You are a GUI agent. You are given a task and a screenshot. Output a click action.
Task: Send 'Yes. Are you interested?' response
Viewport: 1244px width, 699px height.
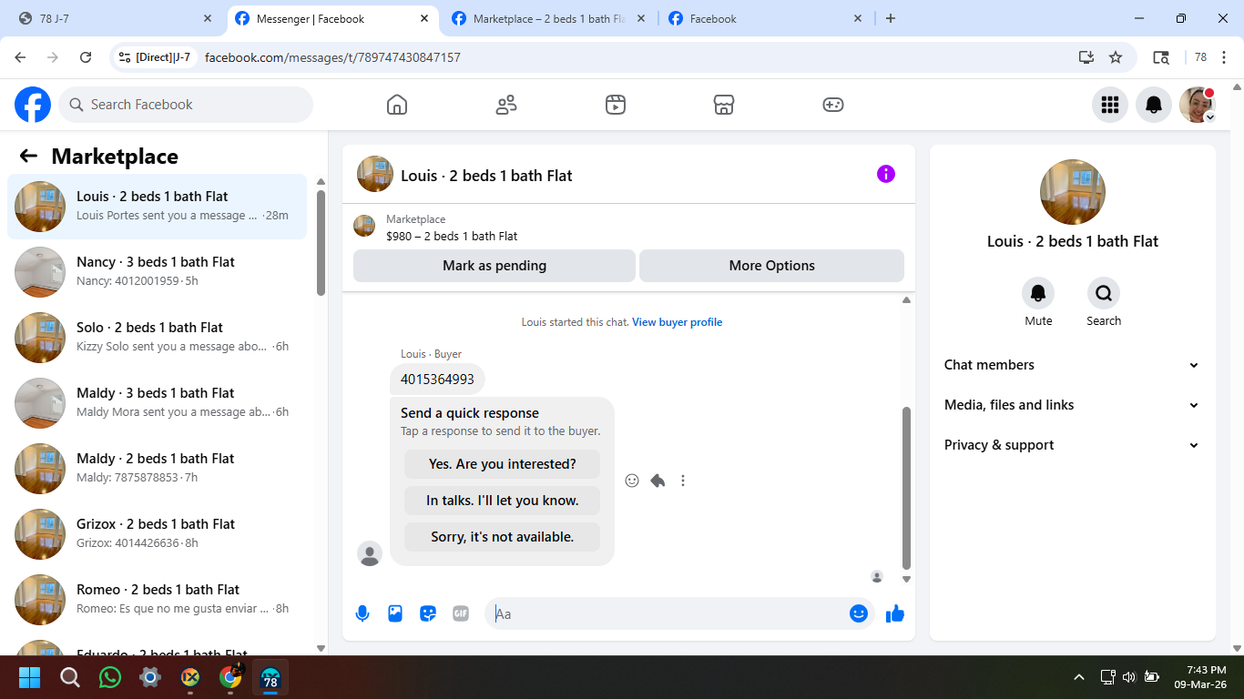pos(503,464)
